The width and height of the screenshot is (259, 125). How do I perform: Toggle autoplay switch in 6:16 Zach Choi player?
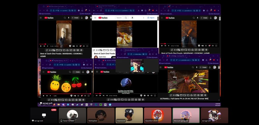click(202, 46)
